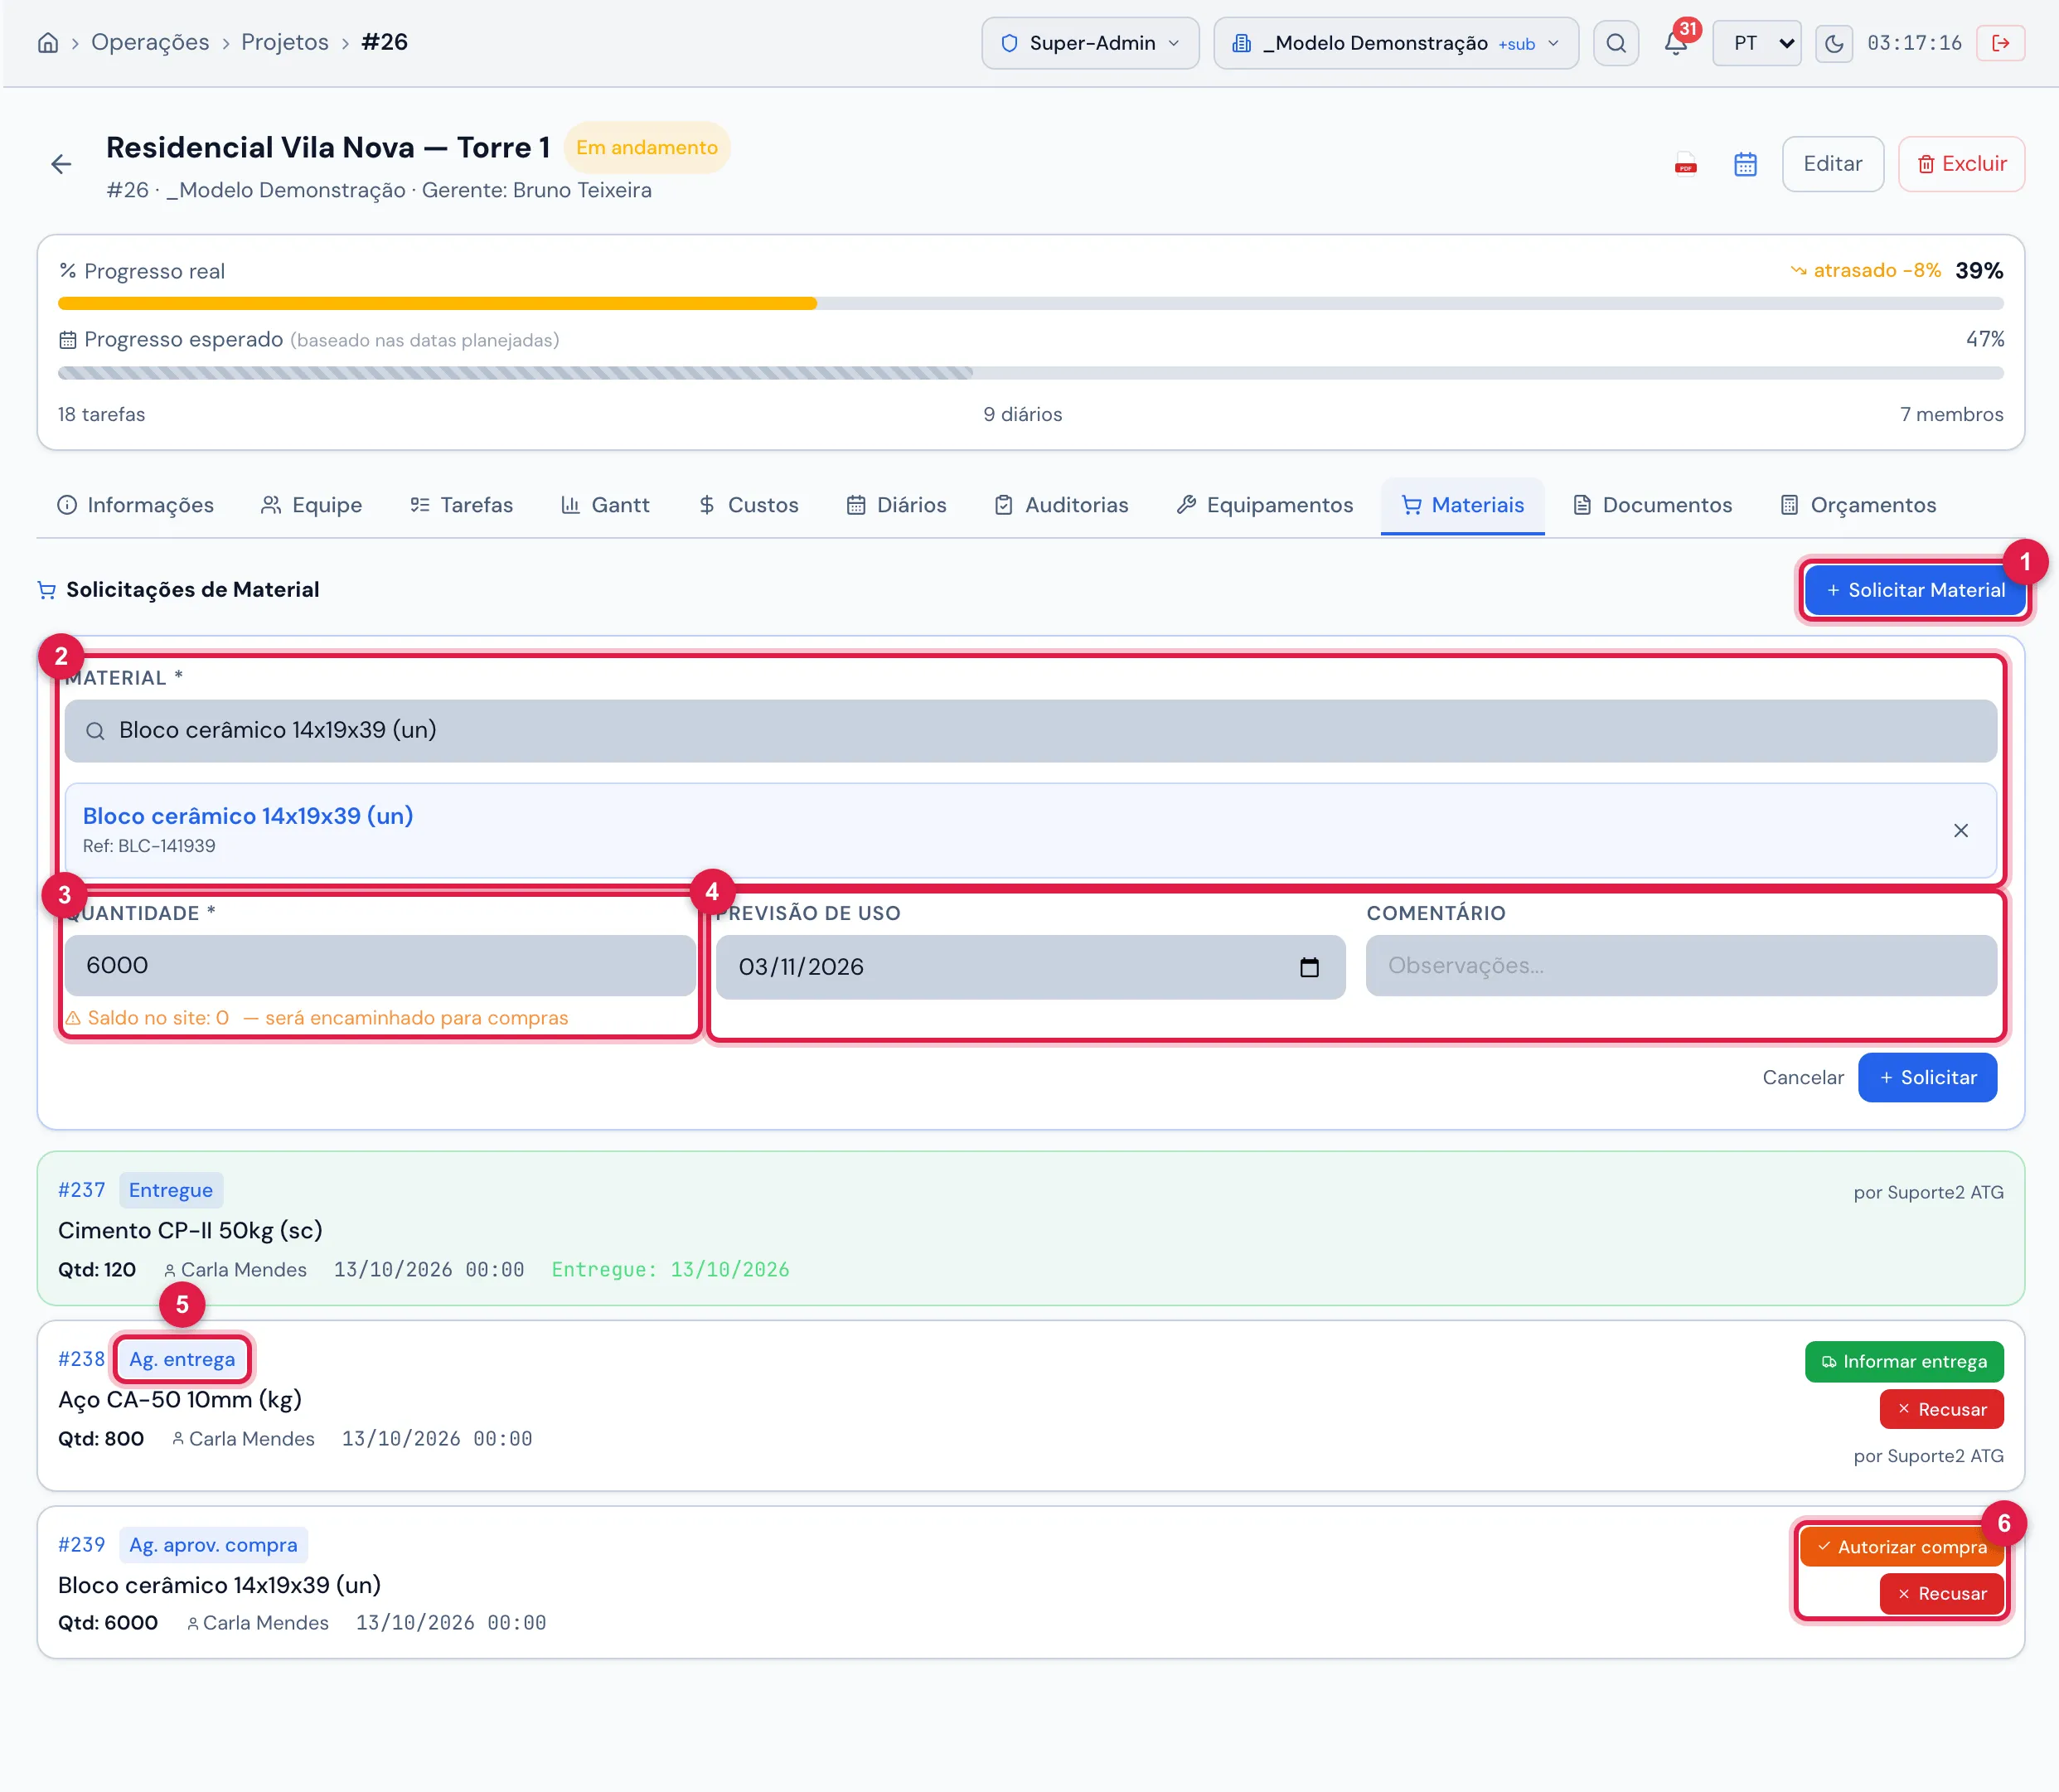The image size is (2059, 1792).
Task: Click the Quantidade field showing 6000
Action: tap(380, 965)
